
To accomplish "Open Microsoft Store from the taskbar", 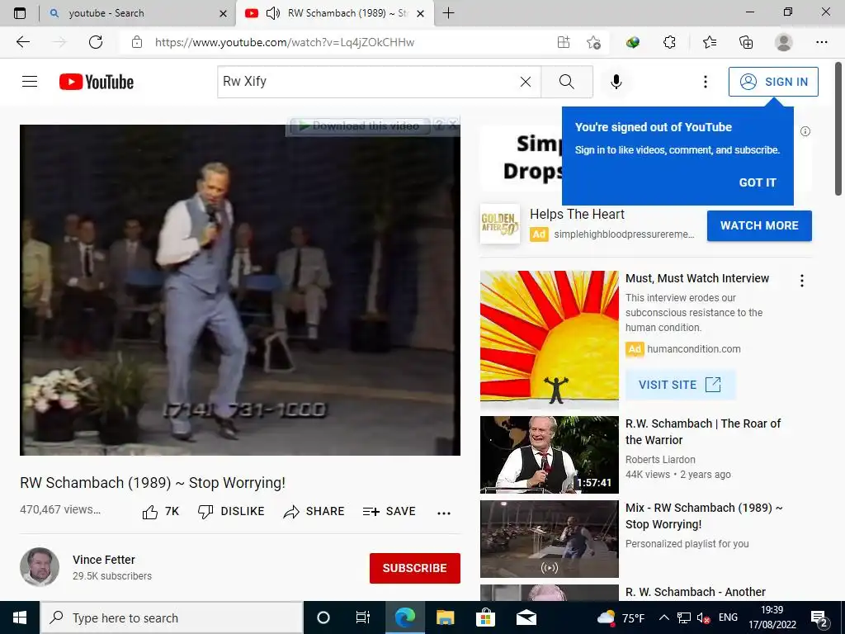I will click(485, 617).
